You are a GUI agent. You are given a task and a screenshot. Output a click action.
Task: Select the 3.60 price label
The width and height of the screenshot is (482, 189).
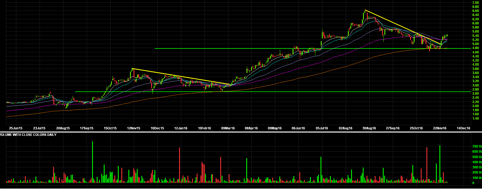[x=475, y=73]
